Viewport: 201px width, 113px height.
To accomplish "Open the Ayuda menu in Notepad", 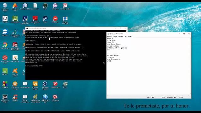I will (130, 36).
